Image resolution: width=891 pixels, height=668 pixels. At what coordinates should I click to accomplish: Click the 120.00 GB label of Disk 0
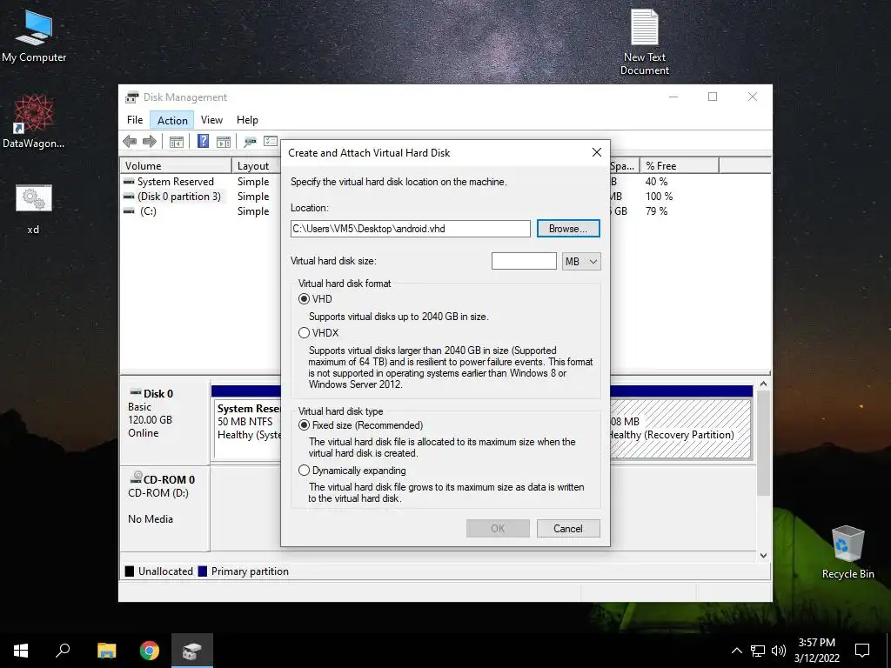pyautogui.click(x=150, y=420)
